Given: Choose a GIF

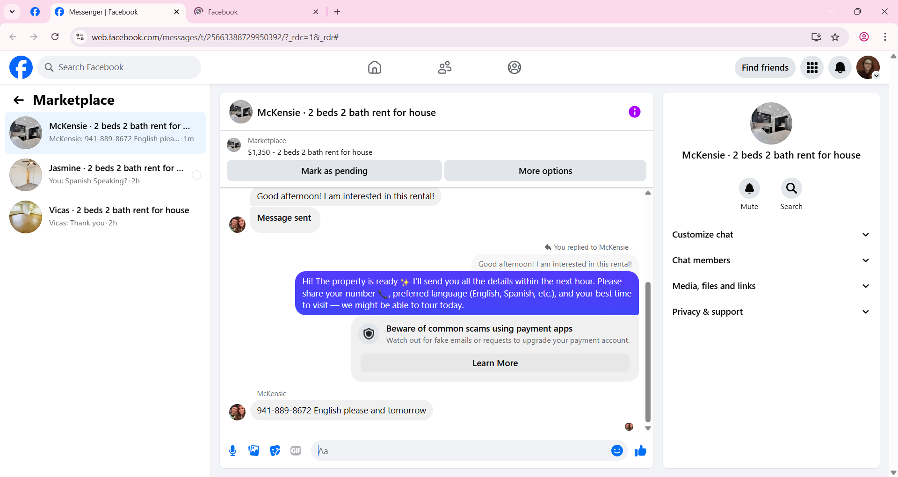Looking at the screenshot, I should [296, 450].
